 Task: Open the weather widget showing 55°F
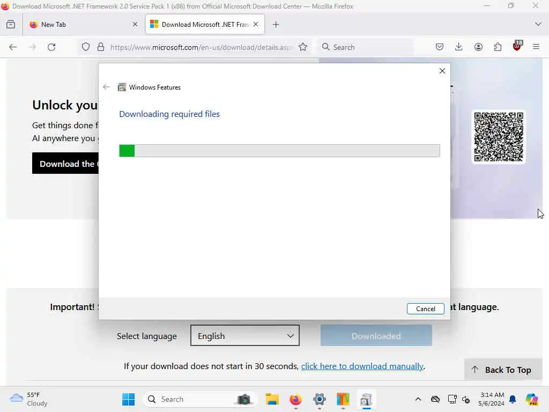[29, 399]
